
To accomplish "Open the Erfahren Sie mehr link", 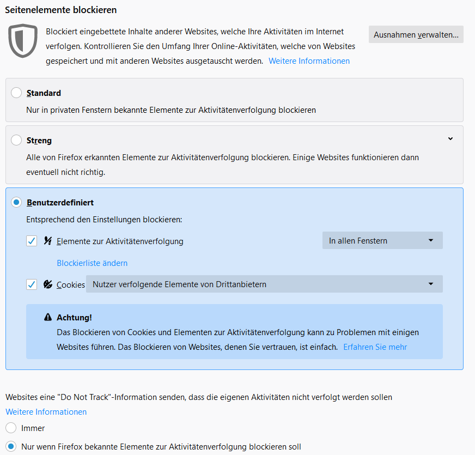I will pyautogui.click(x=375, y=347).
